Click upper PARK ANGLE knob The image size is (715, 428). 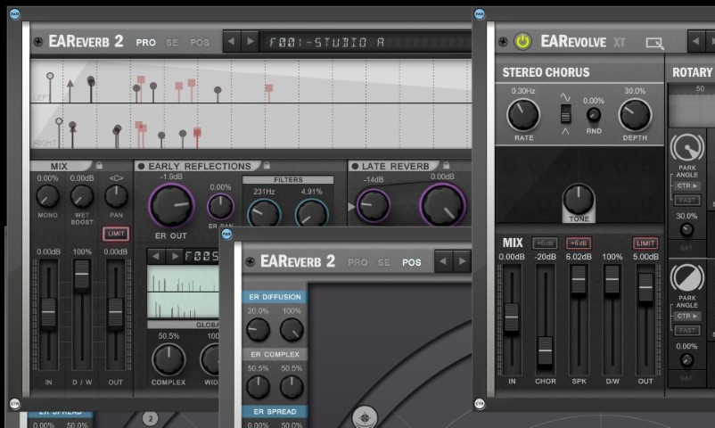tap(687, 147)
